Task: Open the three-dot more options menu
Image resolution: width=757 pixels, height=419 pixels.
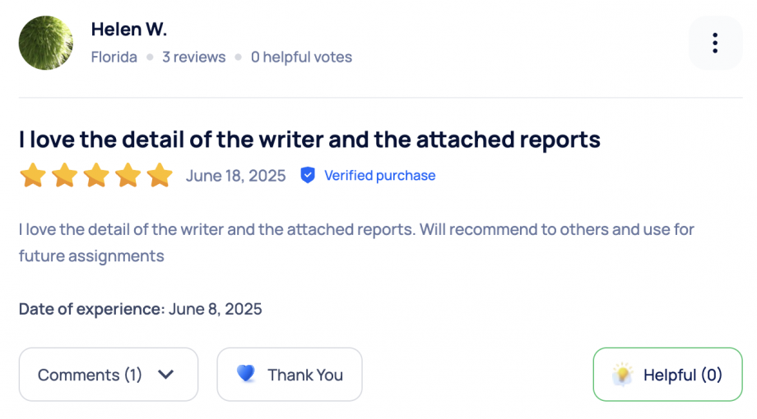Action: [715, 43]
